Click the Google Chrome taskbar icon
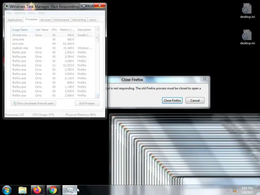Image resolution: width=260 pixels, height=195 pixels. (53, 190)
